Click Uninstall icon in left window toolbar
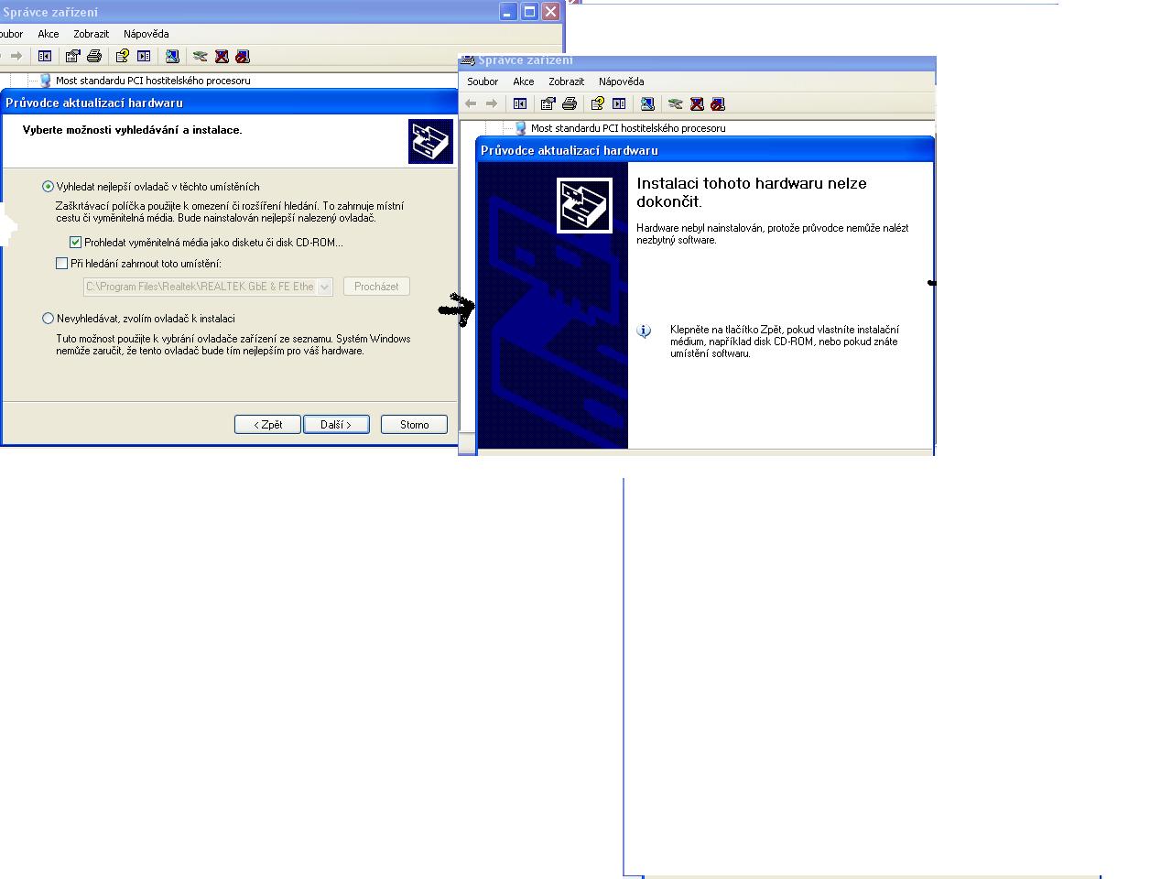Screen dimensions: 1172x879 point(222,56)
